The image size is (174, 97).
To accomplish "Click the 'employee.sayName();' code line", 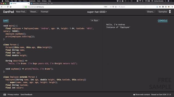I will point(16,34).
